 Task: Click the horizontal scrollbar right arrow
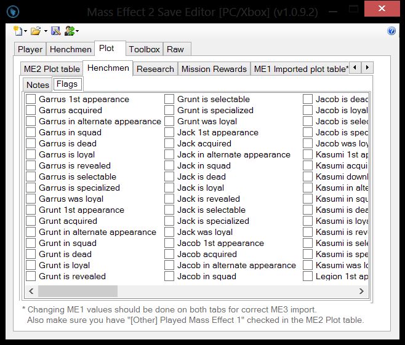pos(362,291)
